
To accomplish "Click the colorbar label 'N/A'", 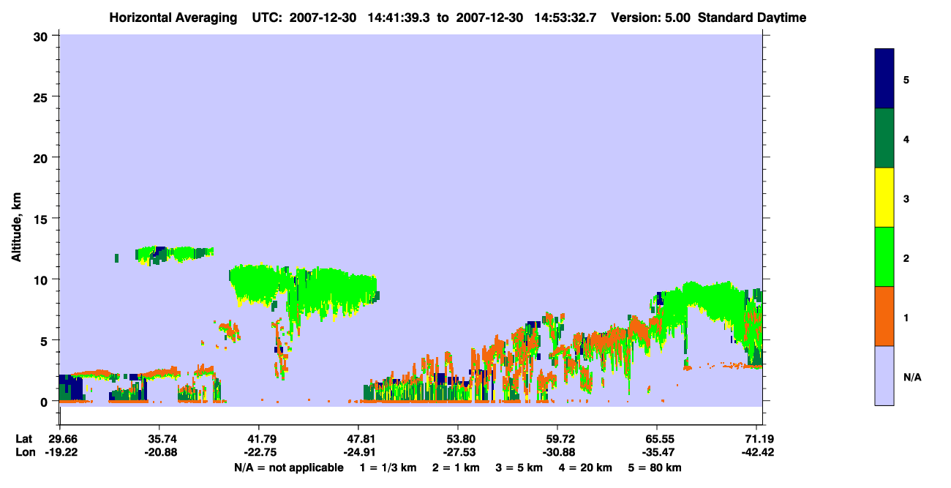I will point(911,377).
